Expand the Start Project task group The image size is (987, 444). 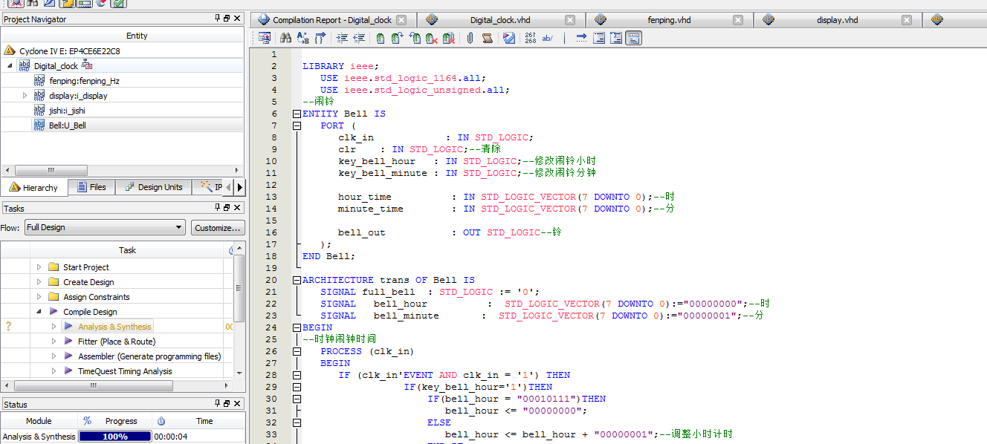[39, 267]
